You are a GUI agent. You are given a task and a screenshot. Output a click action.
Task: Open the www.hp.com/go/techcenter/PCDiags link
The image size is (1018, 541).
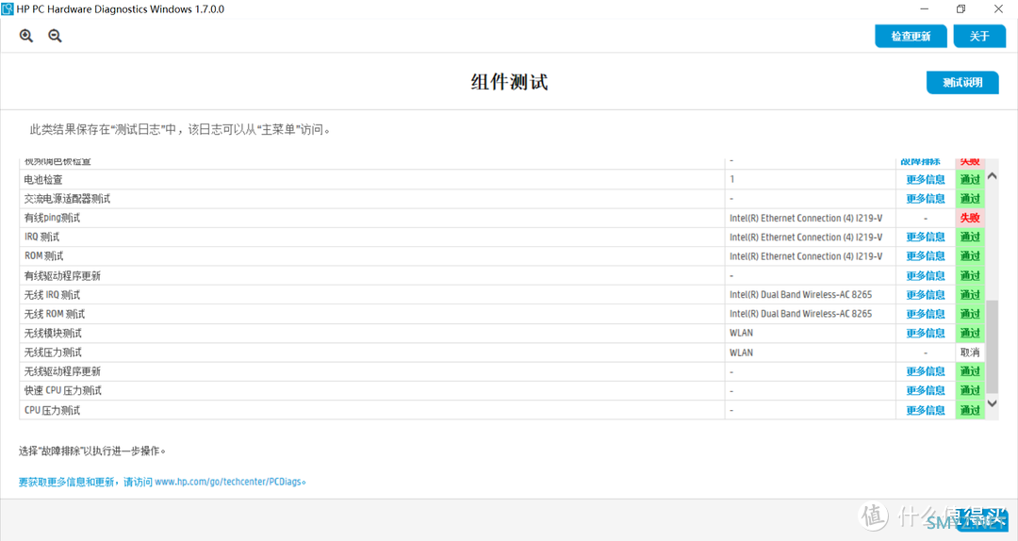click(x=228, y=482)
